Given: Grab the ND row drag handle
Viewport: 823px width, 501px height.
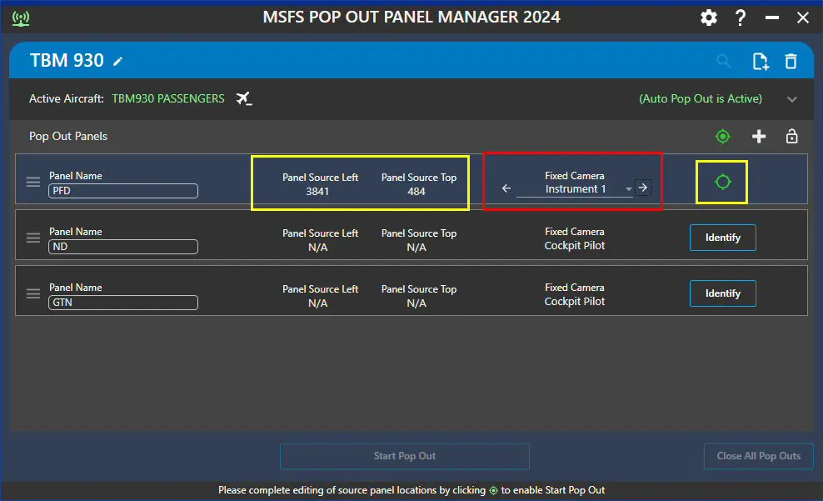Looking at the screenshot, I should pyautogui.click(x=33, y=238).
